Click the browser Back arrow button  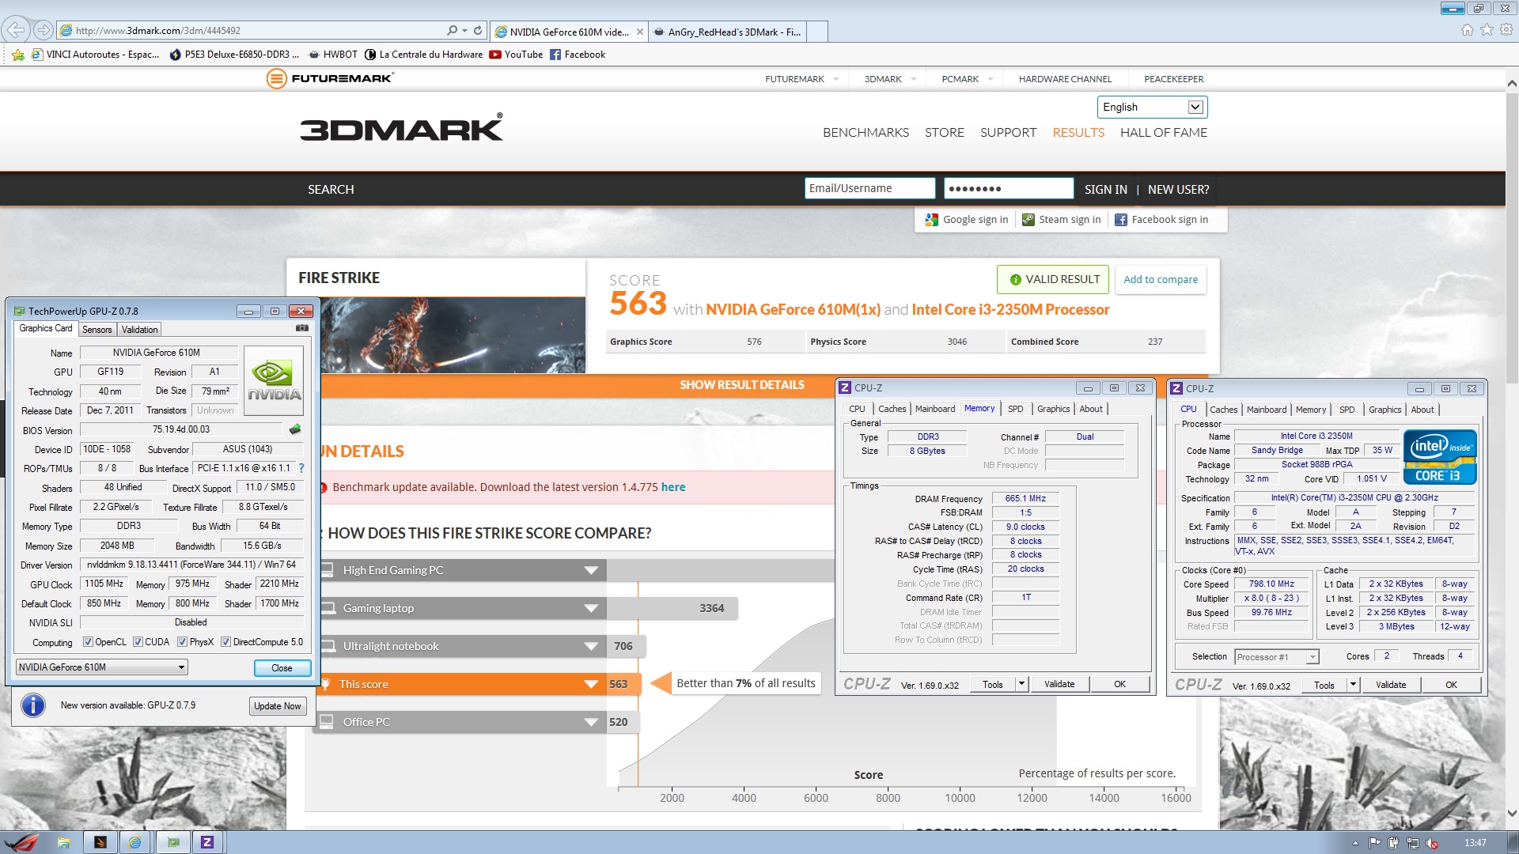click(x=15, y=30)
